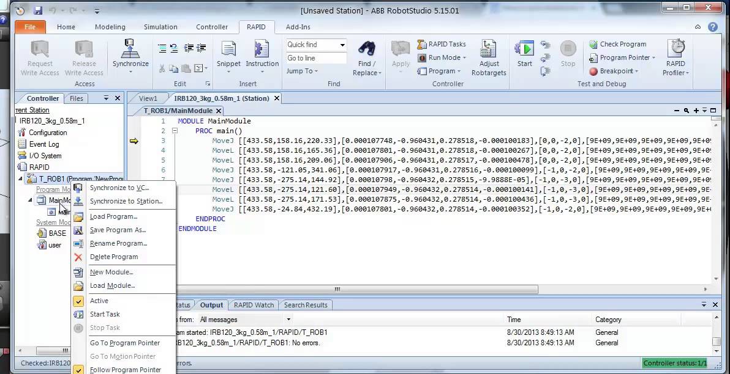Screen dimensions: 730x374
Task: Switch to the Simulation ribbon tab
Action: [x=160, y=27]
